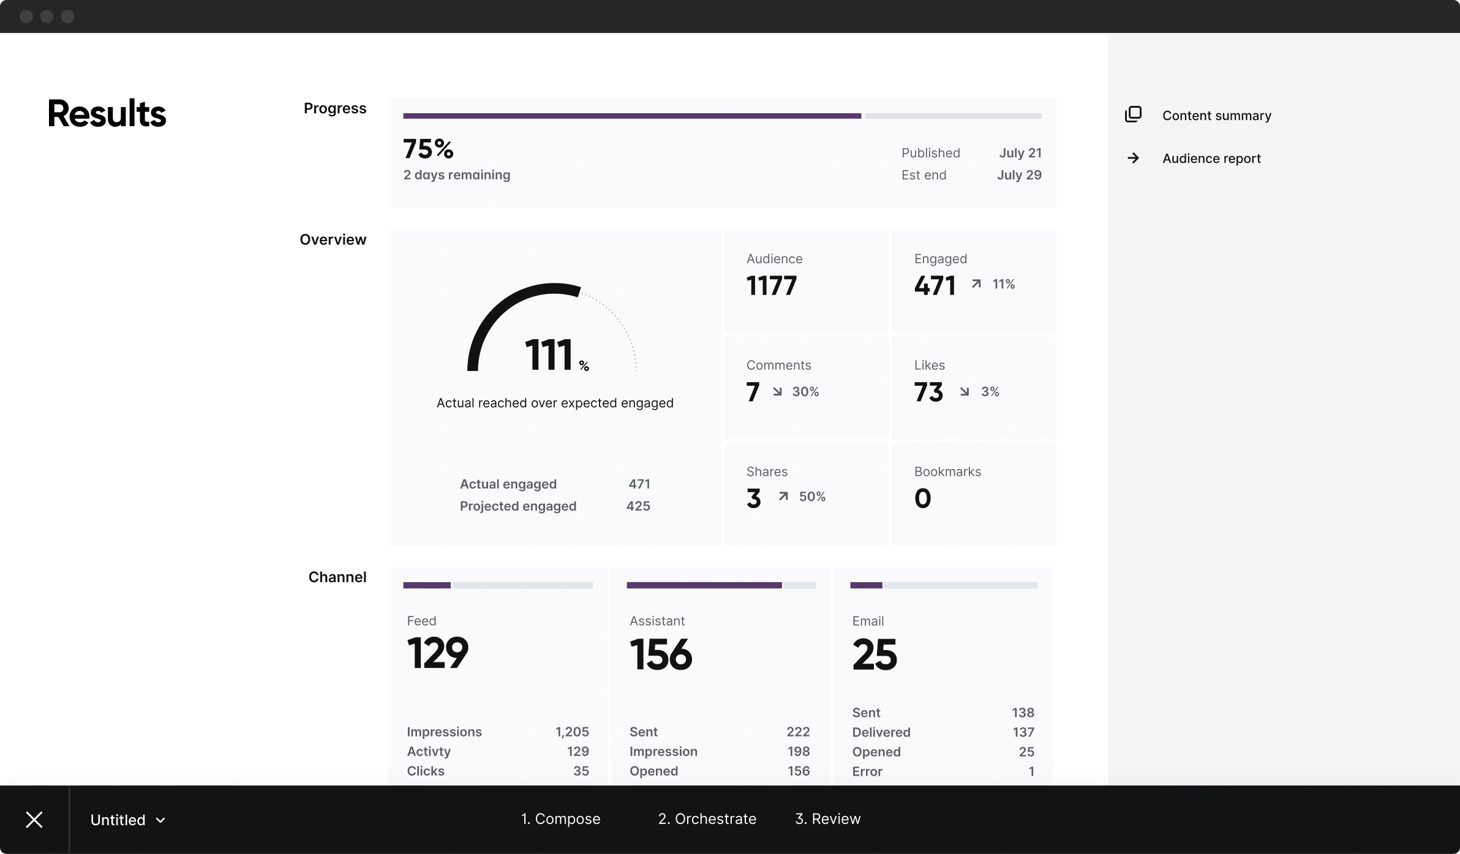Screen dimensions: 1460x854
Task: Click the Shares upward trend arrow
Action: [783, 496]
